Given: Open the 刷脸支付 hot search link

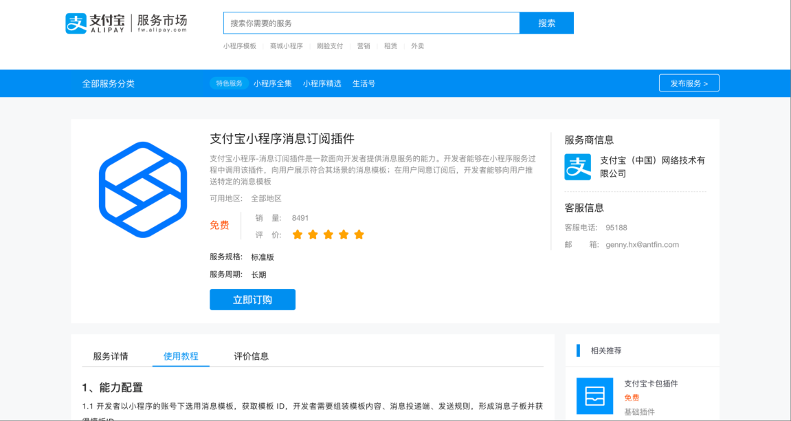Looking at the screenshot, I should pos(330,46).
